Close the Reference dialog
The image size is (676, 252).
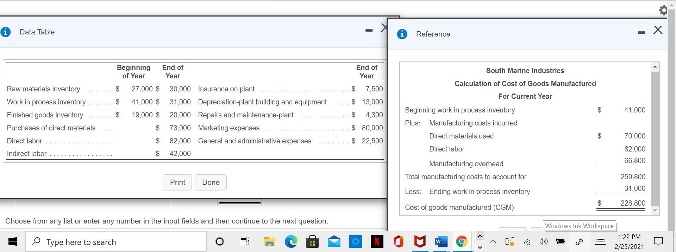point(658,30)
